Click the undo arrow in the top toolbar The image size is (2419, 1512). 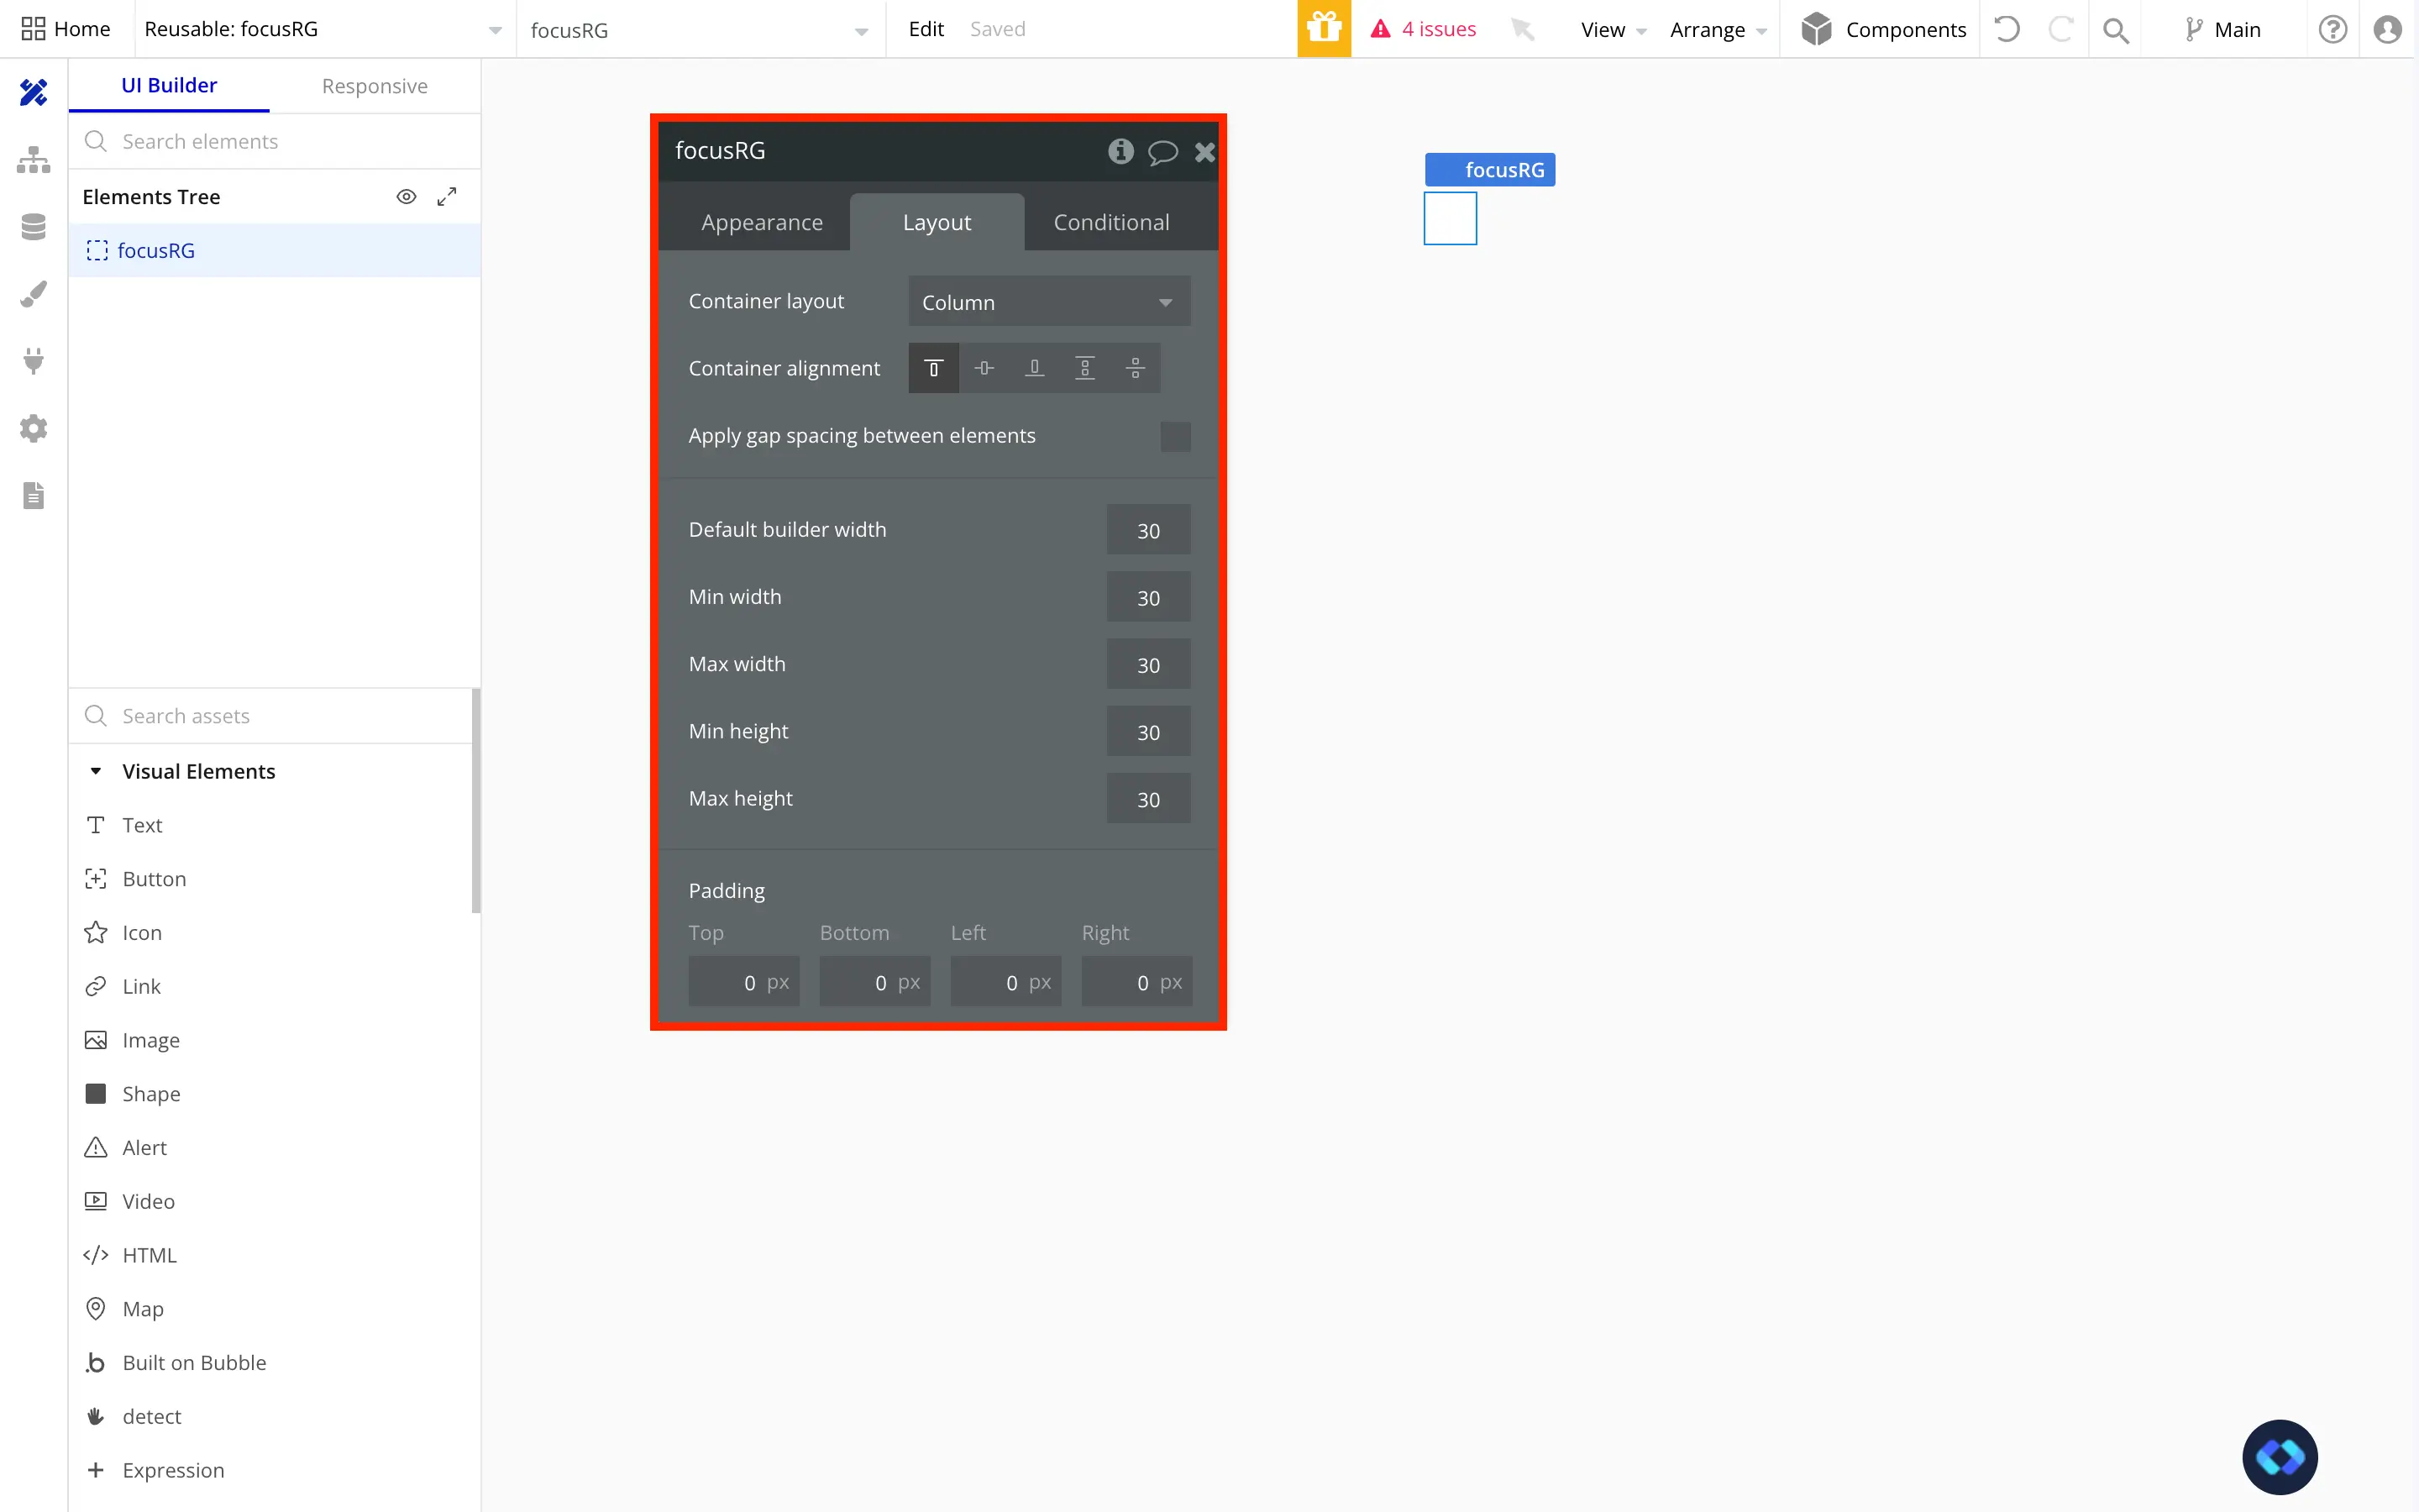tap(2007, 29)
